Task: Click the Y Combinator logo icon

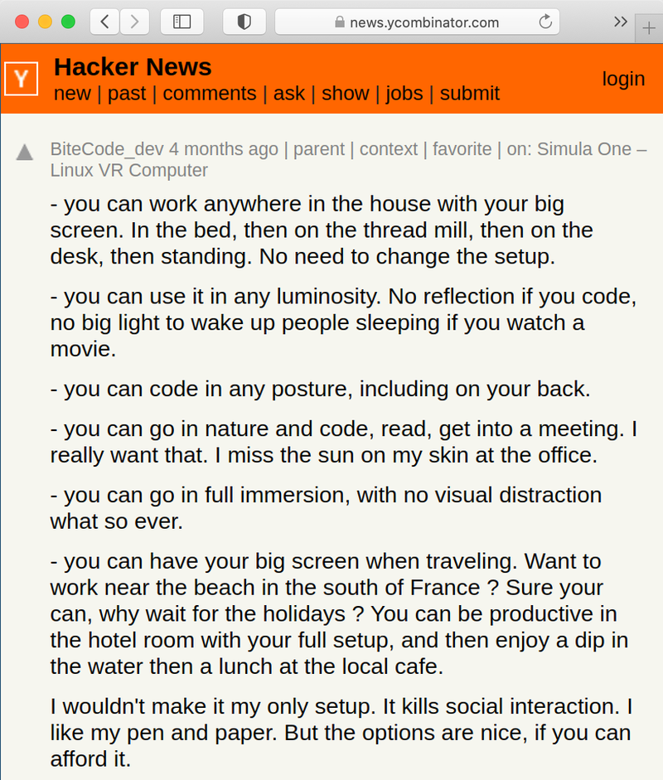Action: point(21,79)
